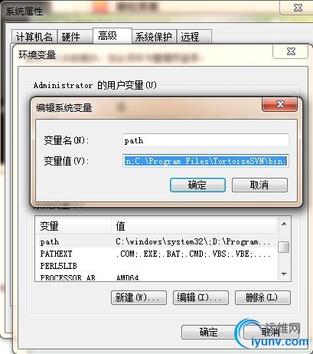Cancel the variable edit with 取消
Image resolution: width=313 pixels, height=354 pixels.
(259, 185)
